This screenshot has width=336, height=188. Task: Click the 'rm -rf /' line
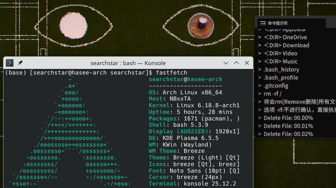point(270,94)
